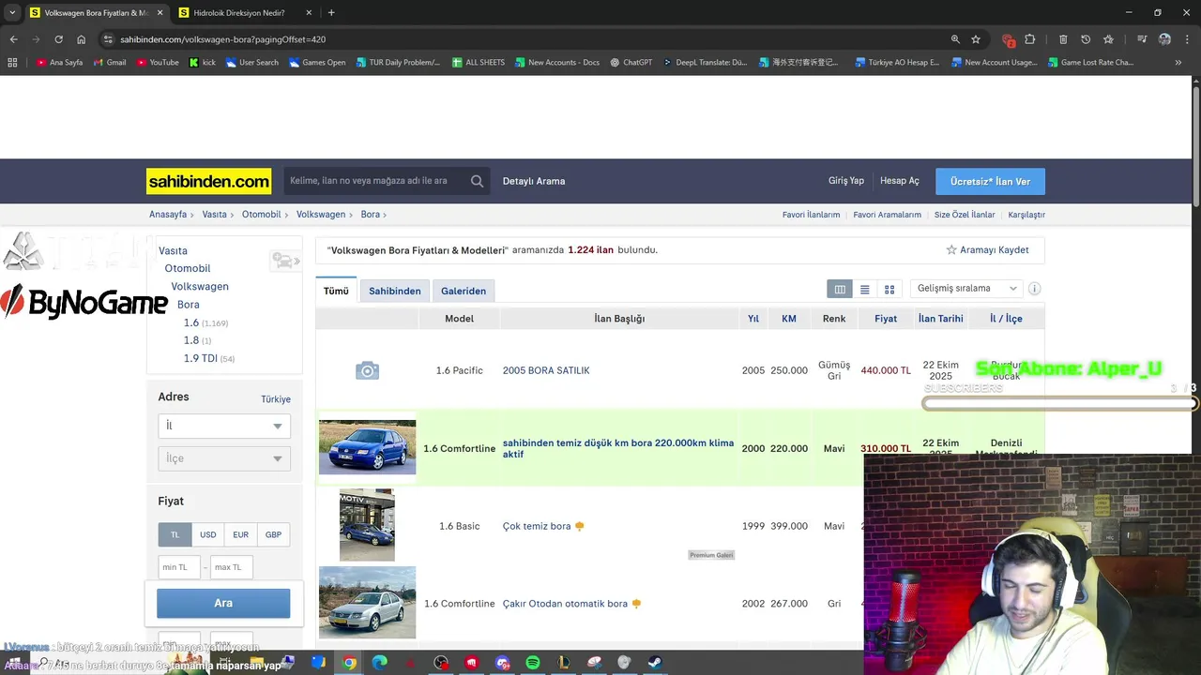
Task: Sort listings by the Yıl column
Action: pyautogui.click(x=753, y=319)
